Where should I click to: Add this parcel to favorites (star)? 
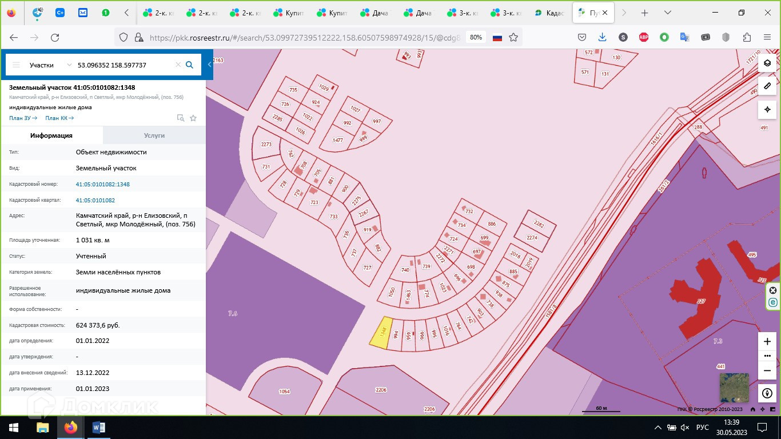coord(193,118)
